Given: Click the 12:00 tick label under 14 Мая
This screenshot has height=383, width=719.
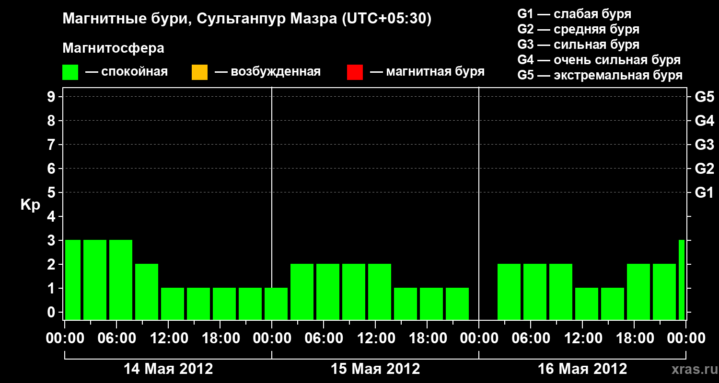Looking at the screenshot, I should point(168,338).
